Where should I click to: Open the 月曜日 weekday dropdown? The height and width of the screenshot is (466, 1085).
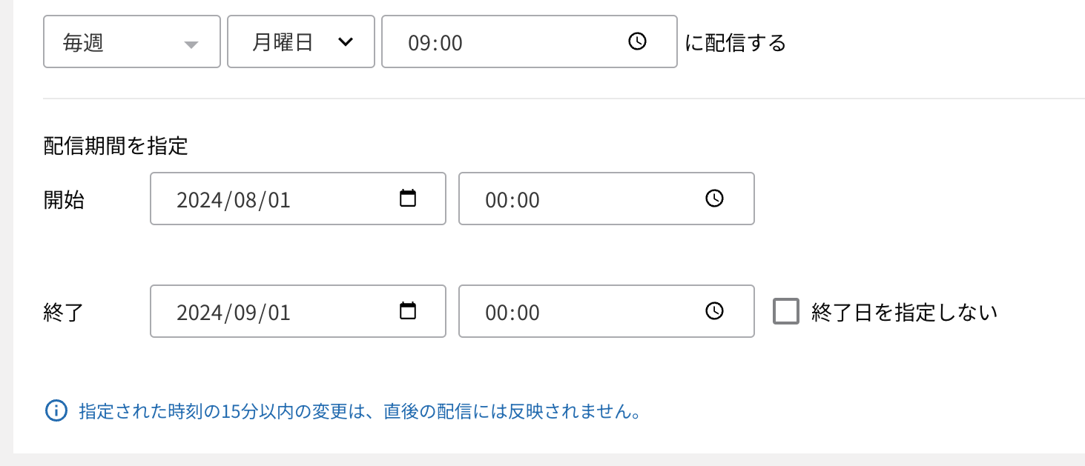[x=289, y=42]
